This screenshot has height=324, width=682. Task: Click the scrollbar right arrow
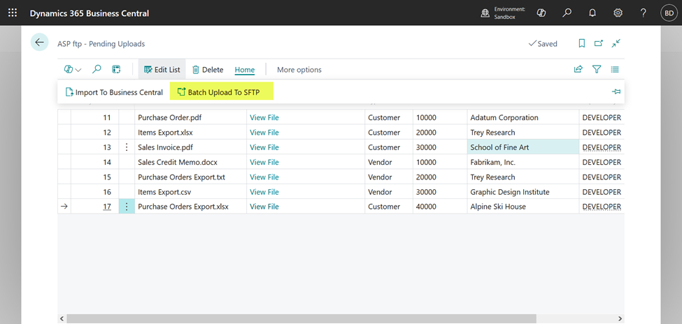tap(620, 318)
